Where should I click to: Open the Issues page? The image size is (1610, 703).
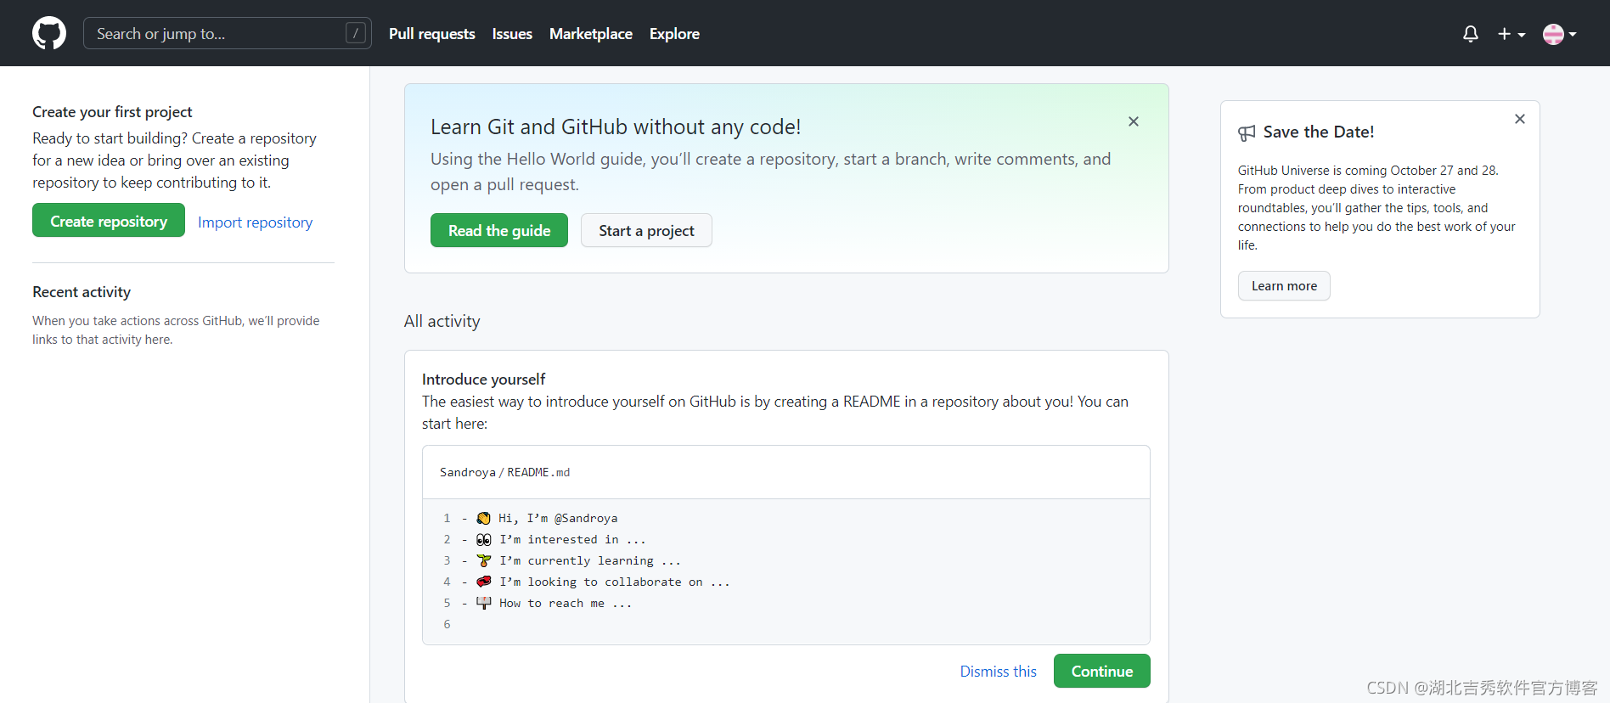point(512,34)
